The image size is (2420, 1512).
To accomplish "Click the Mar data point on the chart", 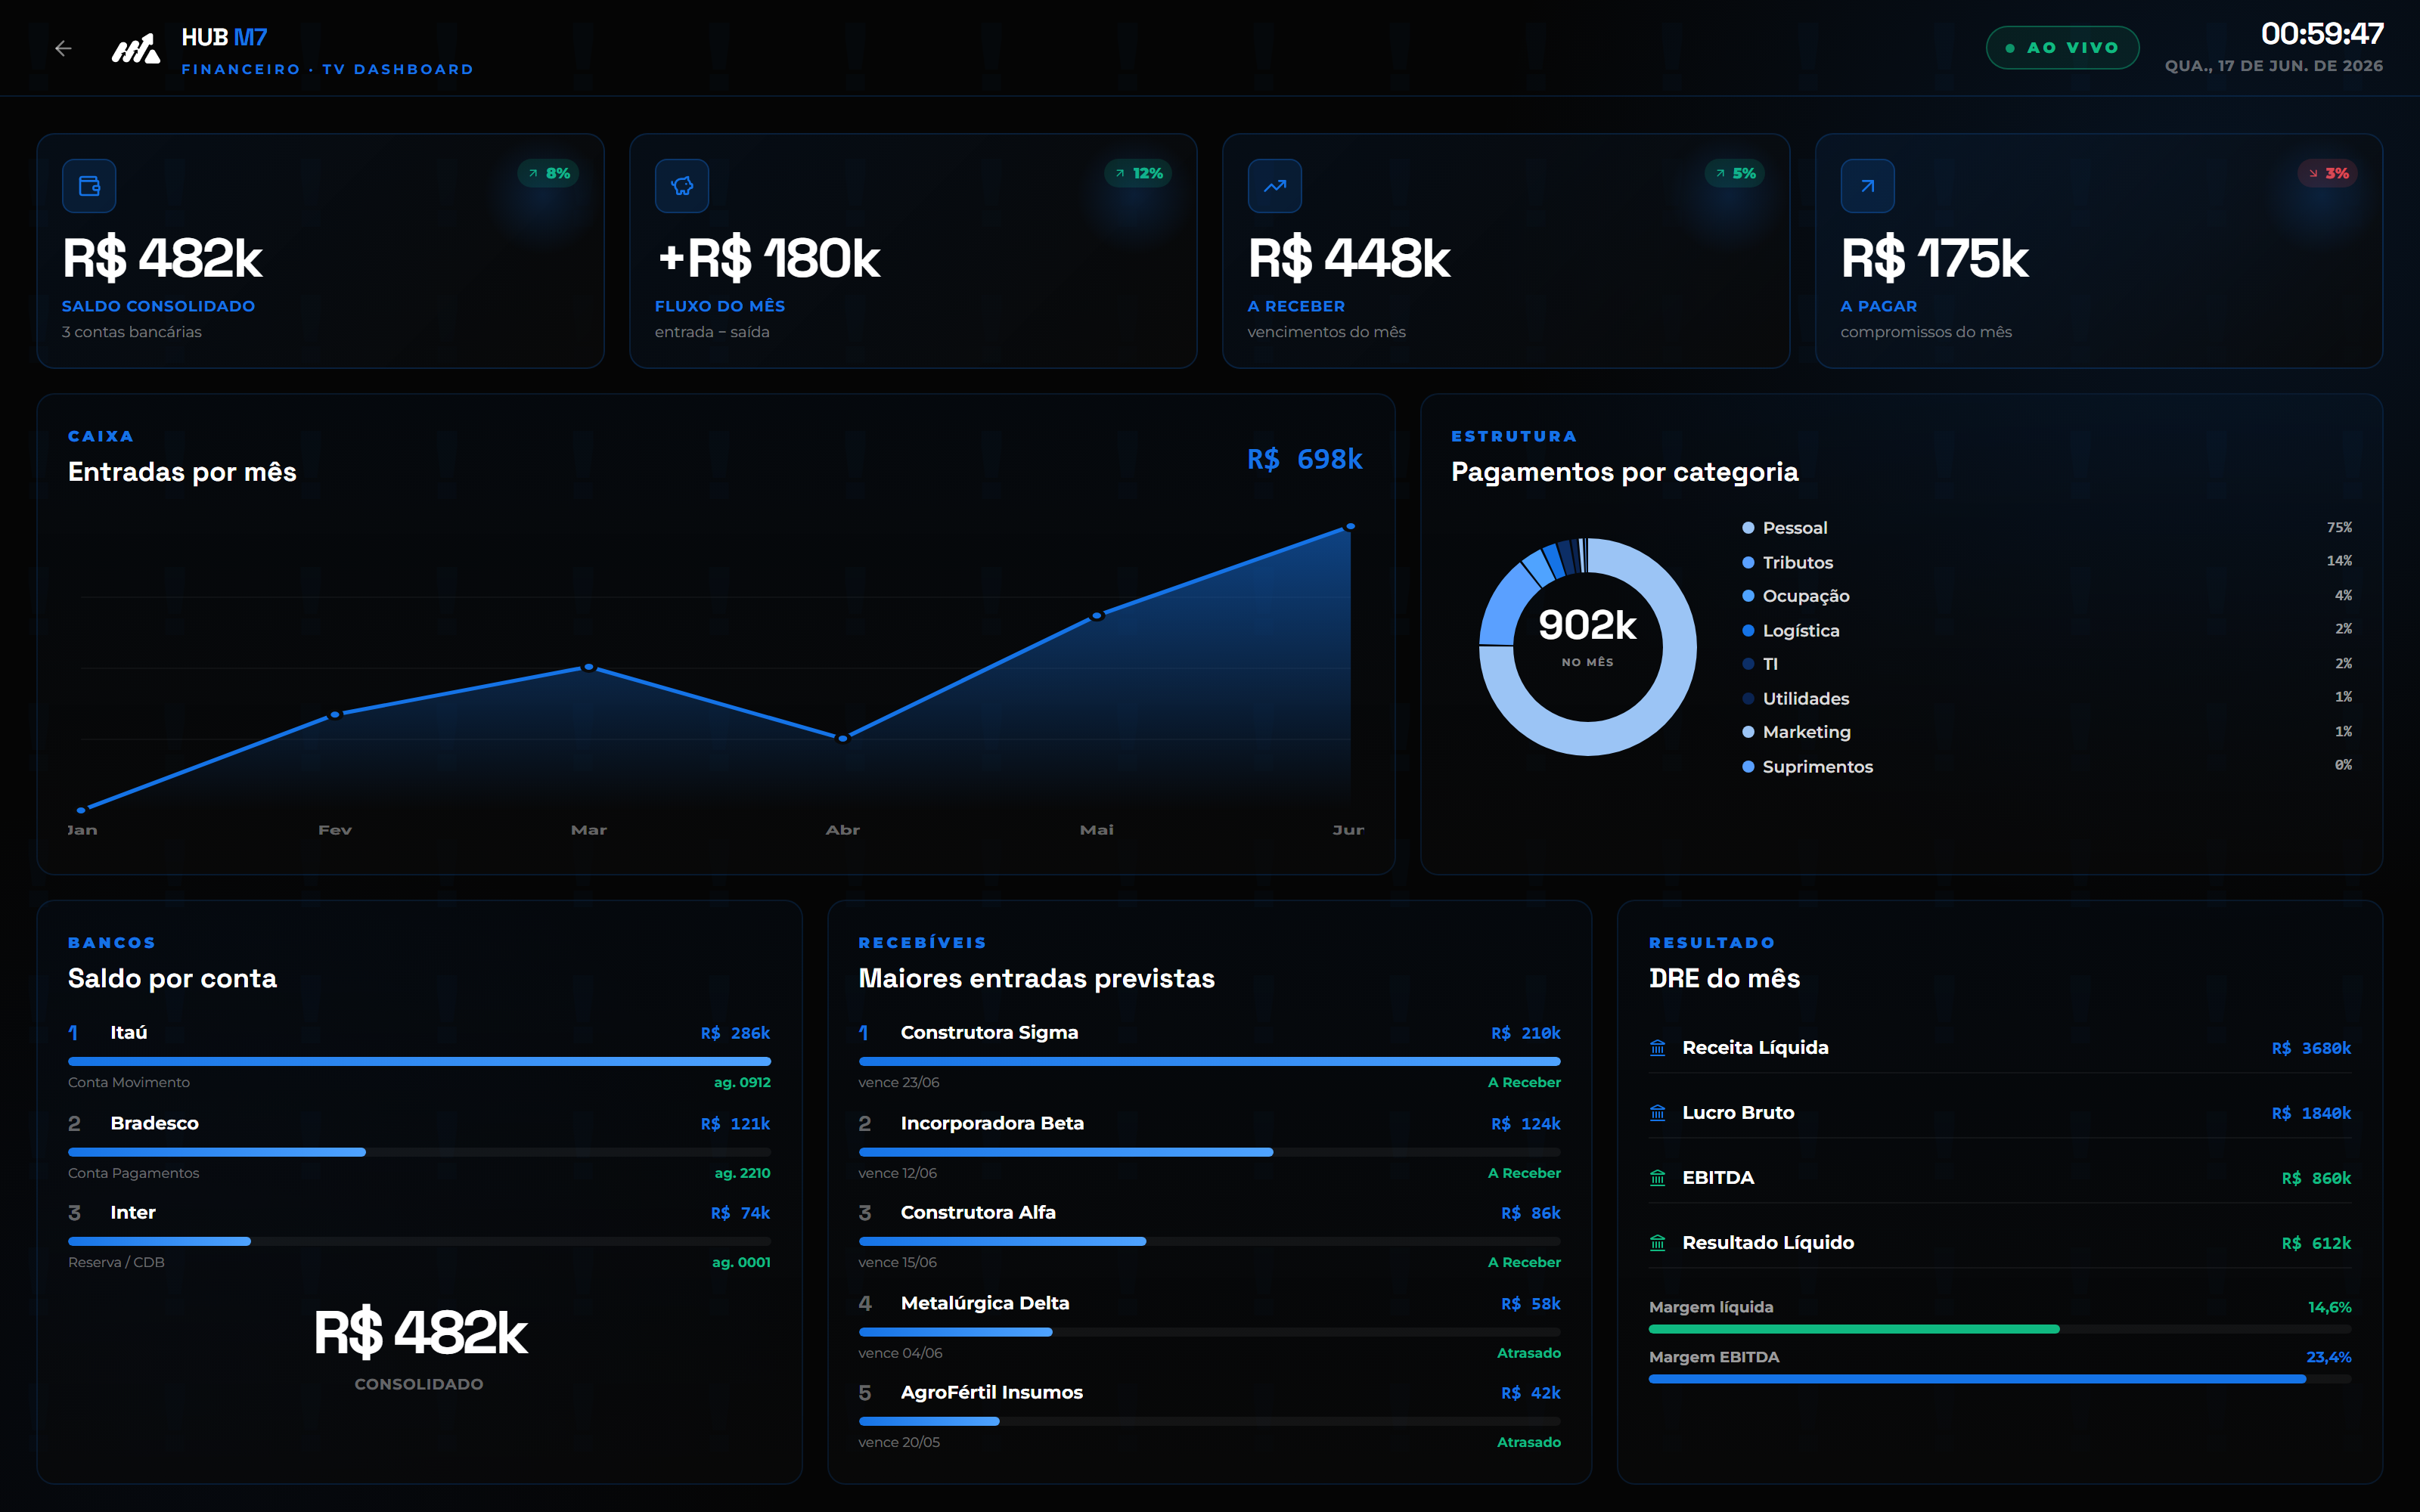I will tap(589, 667).
